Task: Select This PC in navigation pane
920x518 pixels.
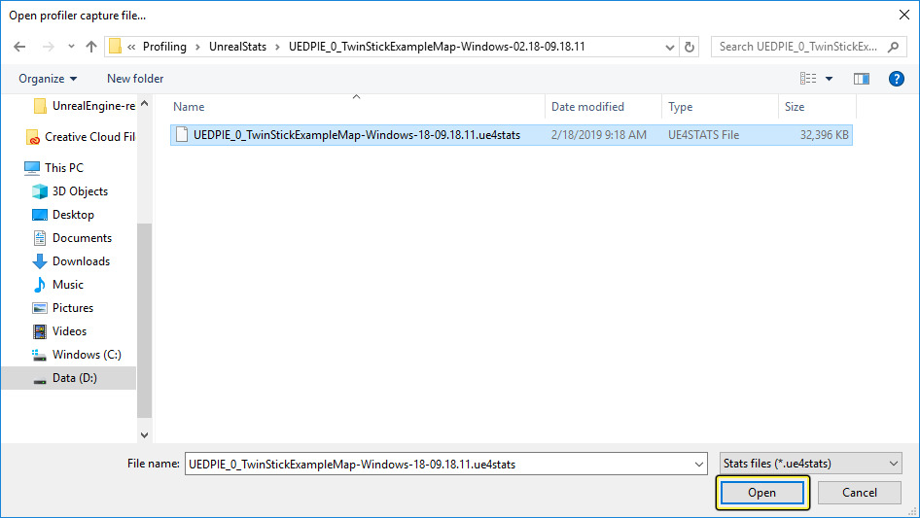Action: click(54, 168)
